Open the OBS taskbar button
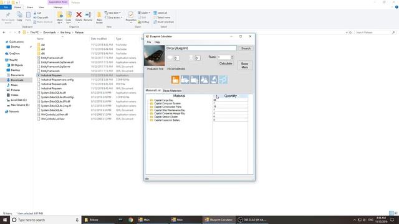 pos(252,220)
